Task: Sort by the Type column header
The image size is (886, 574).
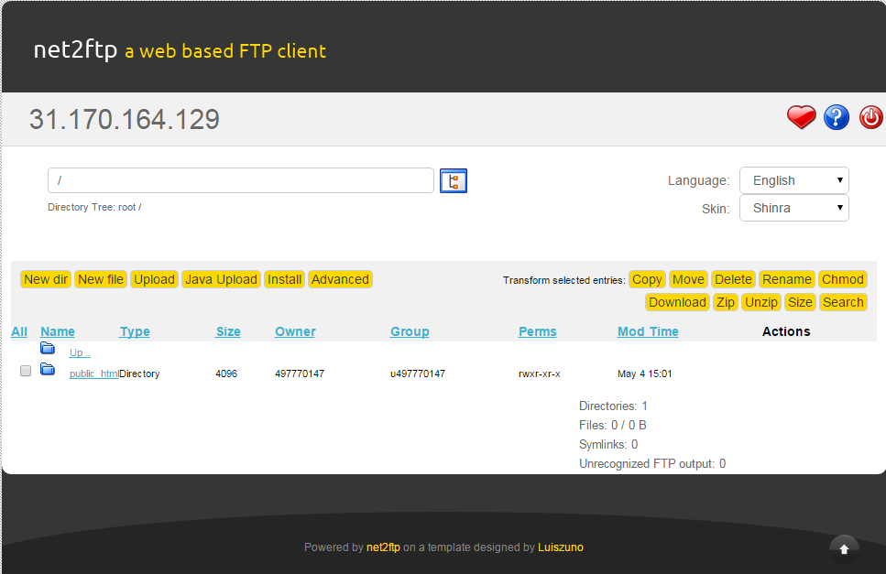Action: click(x=135, y=332)
